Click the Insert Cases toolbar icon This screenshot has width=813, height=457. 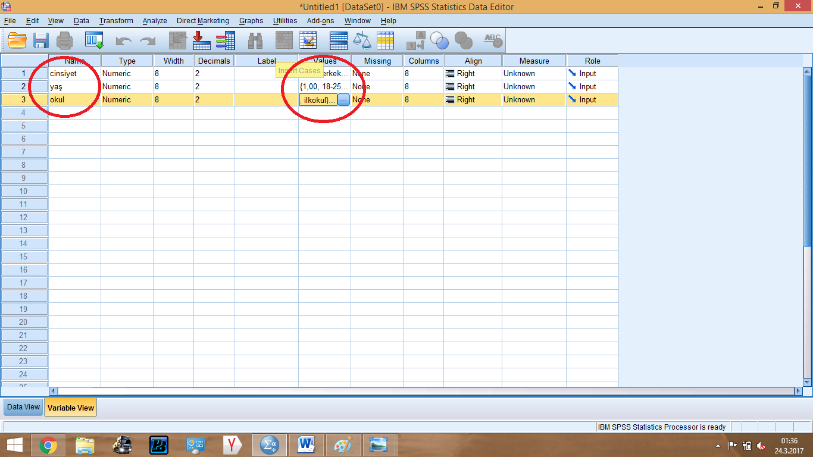(x=284, y=40)
